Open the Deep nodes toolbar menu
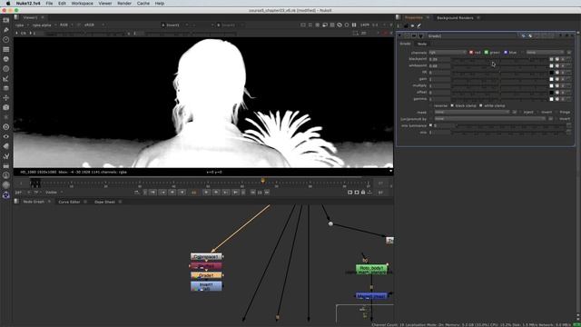 [6, 127]
